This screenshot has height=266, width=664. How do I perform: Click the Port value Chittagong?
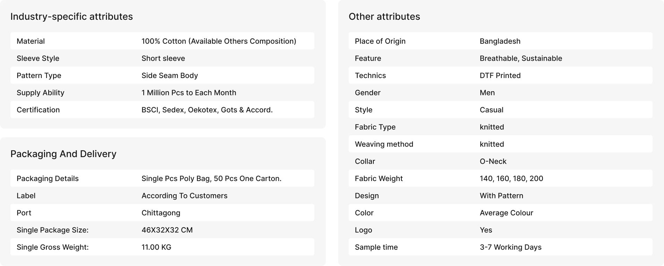[161, 213]
